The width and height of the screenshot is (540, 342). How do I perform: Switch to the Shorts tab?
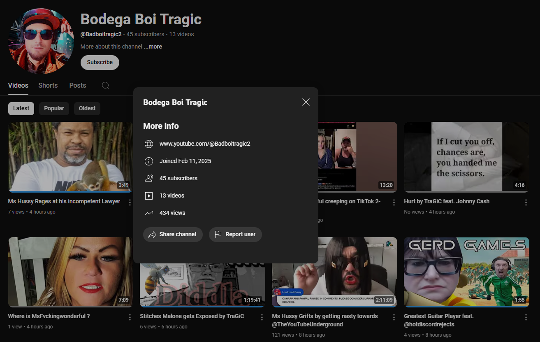point(48,85)
